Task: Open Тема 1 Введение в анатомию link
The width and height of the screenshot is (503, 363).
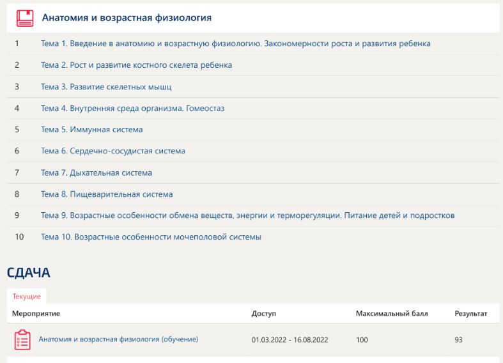Action: (235, 43)
